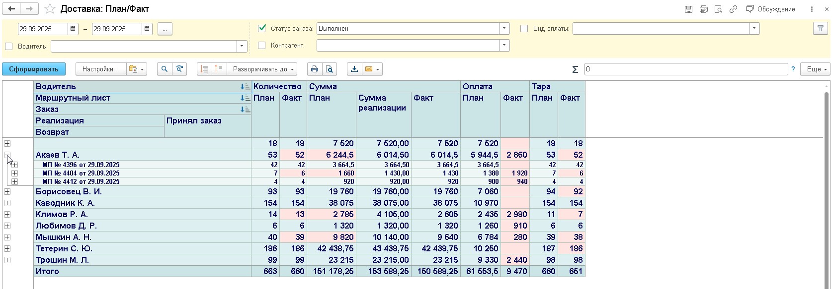Image resolution: width=832 pixels, height=289 pixels.
Task: Open the Настройки... settings
Action: click(100, 69)
